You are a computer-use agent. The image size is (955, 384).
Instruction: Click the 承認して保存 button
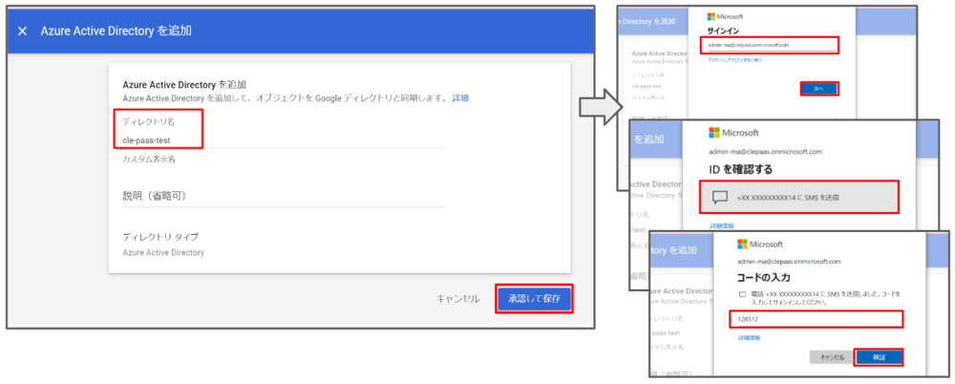[534, 299]
